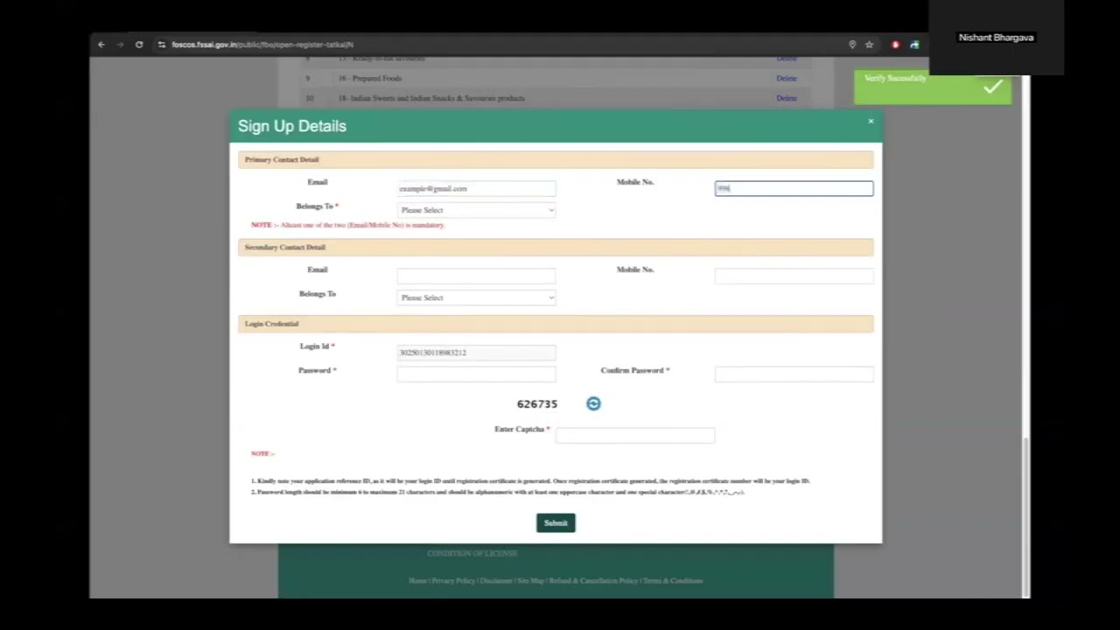Open the Privacy Policy footer link
Viewport: 1120px width, 630px height.
453,581
